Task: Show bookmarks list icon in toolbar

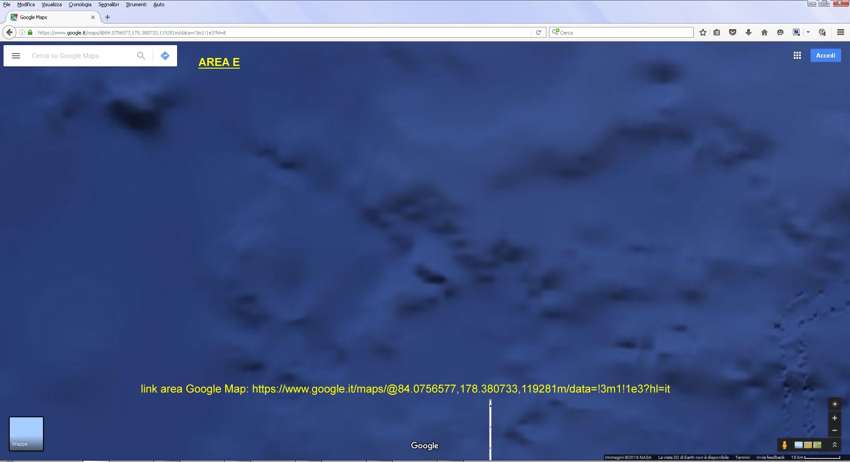Action: coord(717,32)
